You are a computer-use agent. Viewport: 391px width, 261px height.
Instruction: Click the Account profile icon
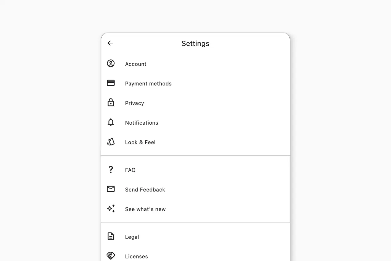111,63
